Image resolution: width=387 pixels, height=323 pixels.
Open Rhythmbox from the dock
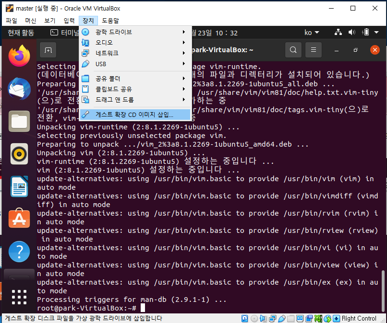coord(19,154)
